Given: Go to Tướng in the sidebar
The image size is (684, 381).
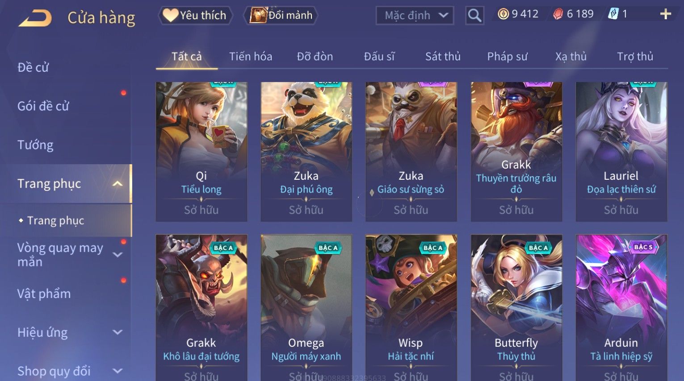Looking at the screenshot, I should tap(35, 145).
